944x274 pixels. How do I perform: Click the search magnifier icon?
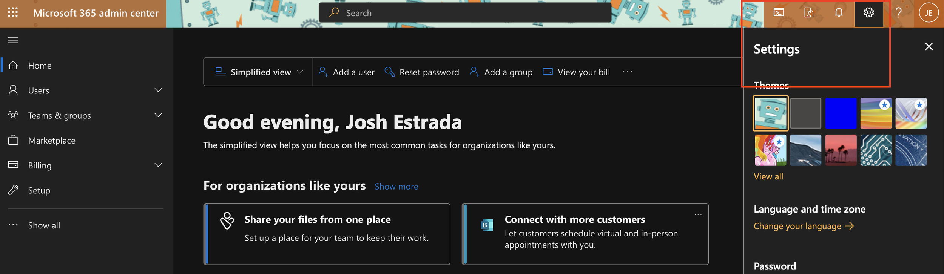tap(334, 12)
